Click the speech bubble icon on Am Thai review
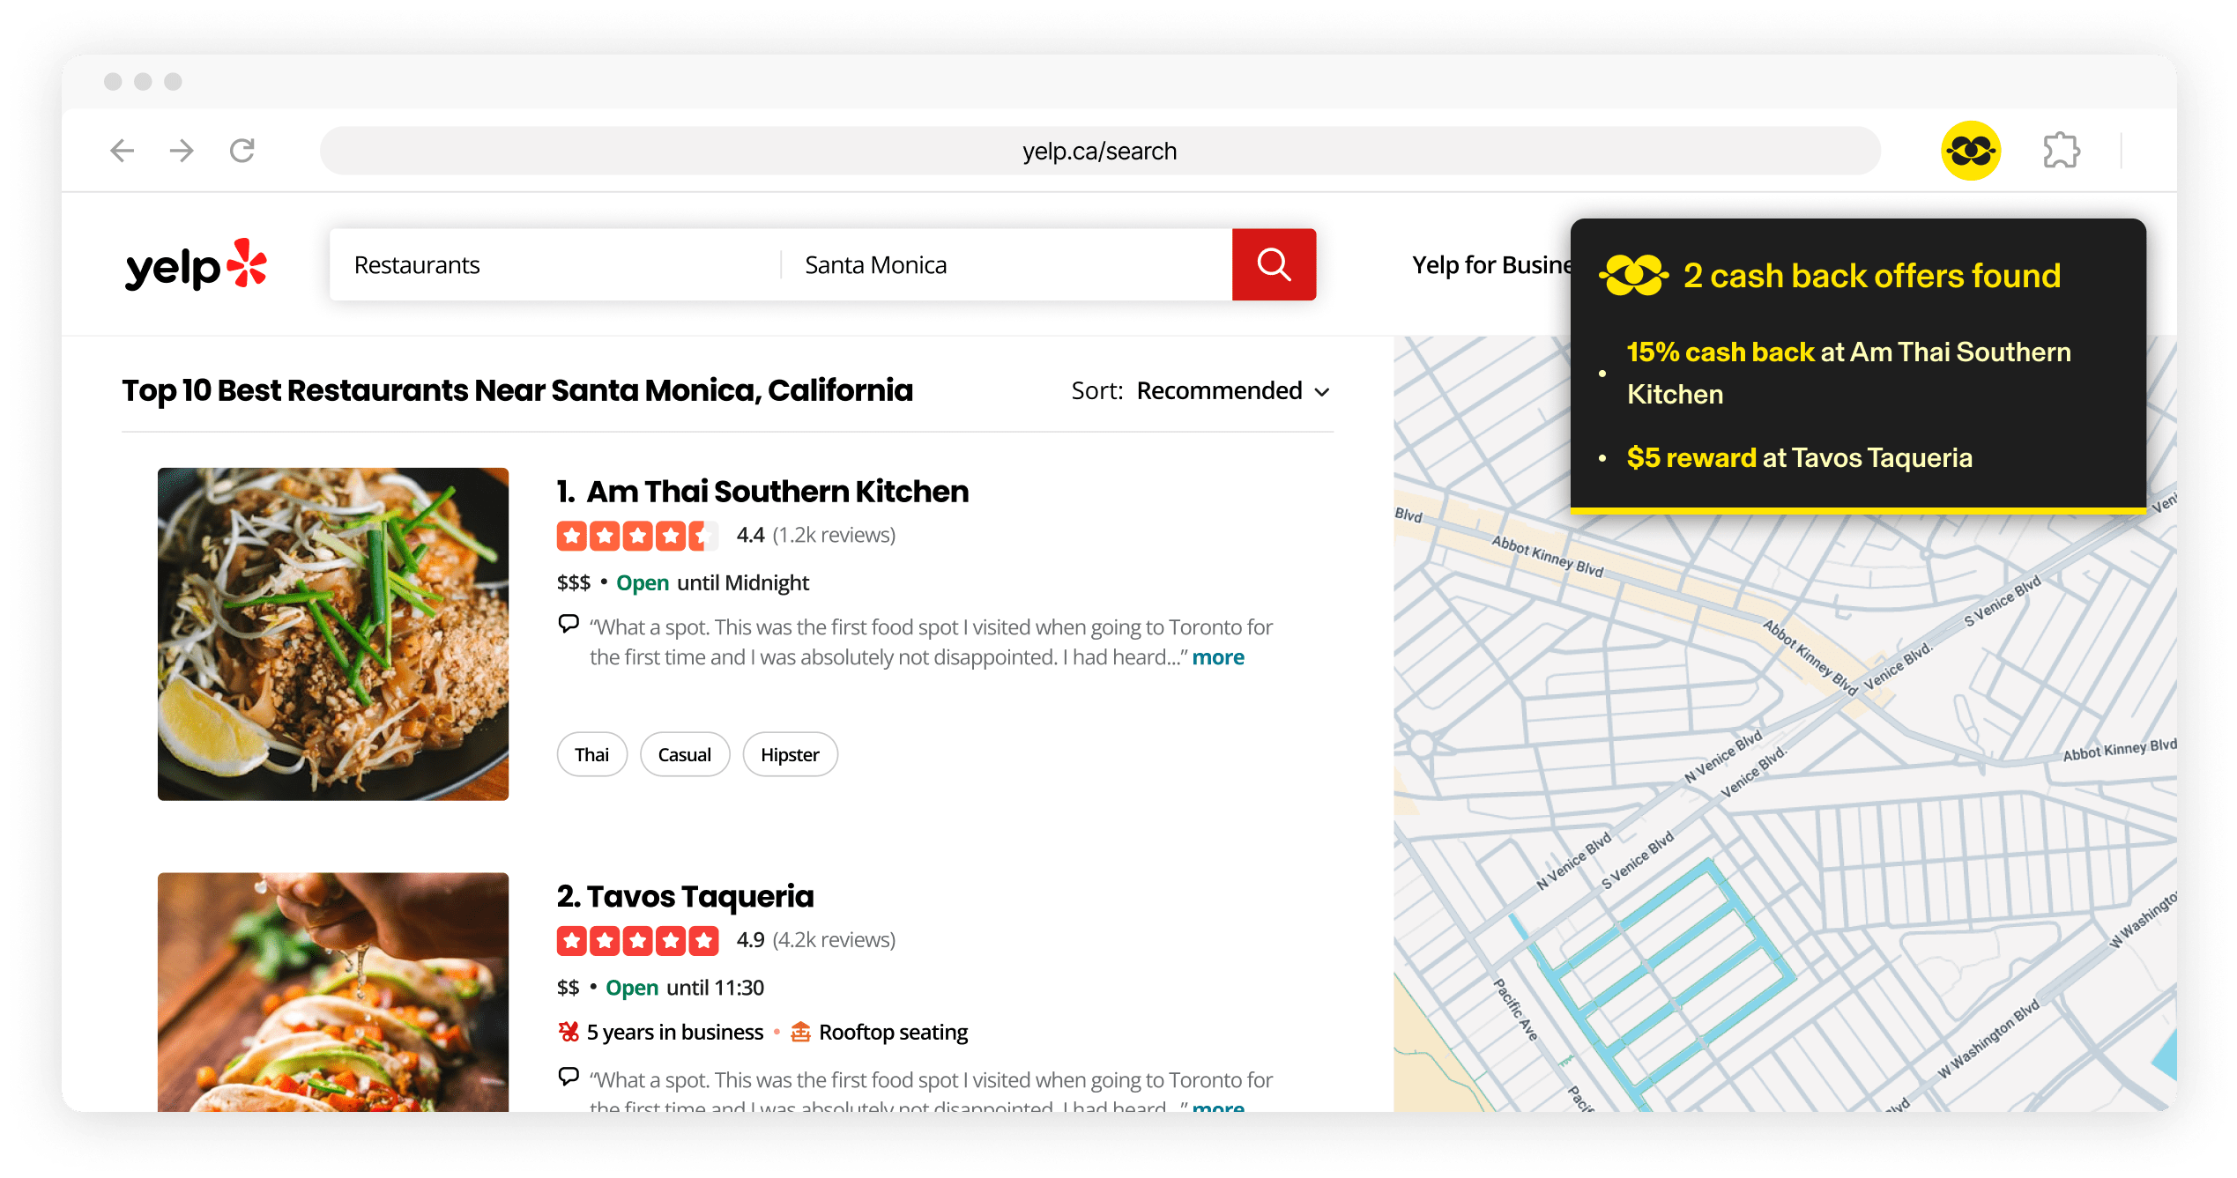 (569, 625)
